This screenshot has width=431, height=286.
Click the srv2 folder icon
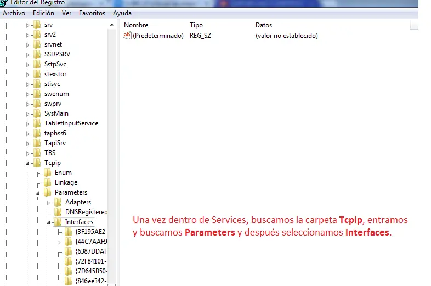[37, 35]
